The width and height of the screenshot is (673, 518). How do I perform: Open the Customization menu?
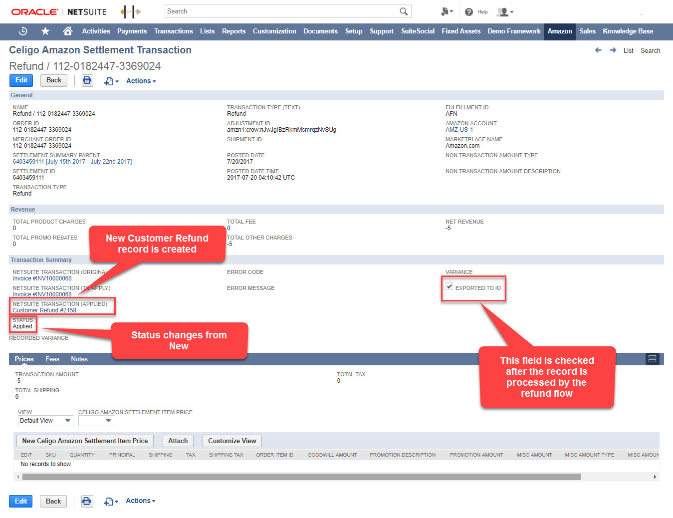274,31
